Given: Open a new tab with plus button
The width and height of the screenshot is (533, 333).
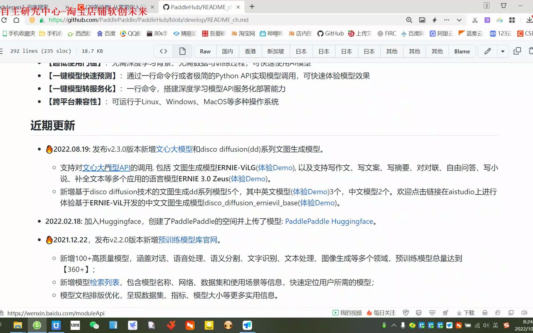Looking at the screenshot, I should click(252, 6).
